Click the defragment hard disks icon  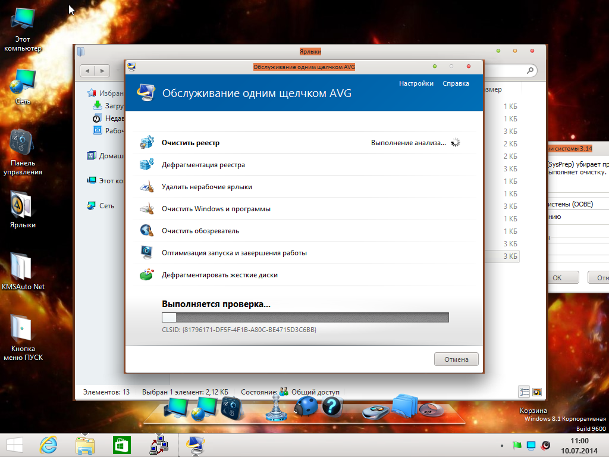click(x=147, y=275)
